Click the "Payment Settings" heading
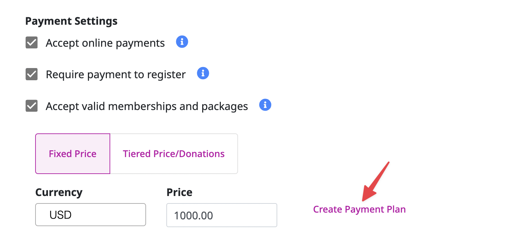Viewport: 520px width, 239px height. pyautogui.click(x=71, y=21)
